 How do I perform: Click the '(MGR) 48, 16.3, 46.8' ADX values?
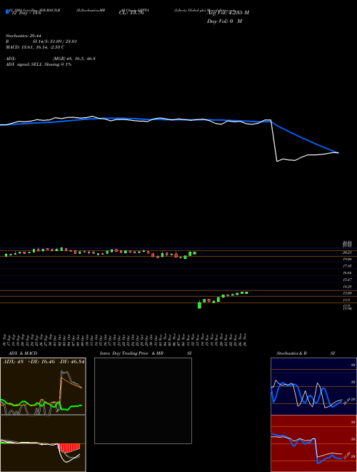pos(74,59)
